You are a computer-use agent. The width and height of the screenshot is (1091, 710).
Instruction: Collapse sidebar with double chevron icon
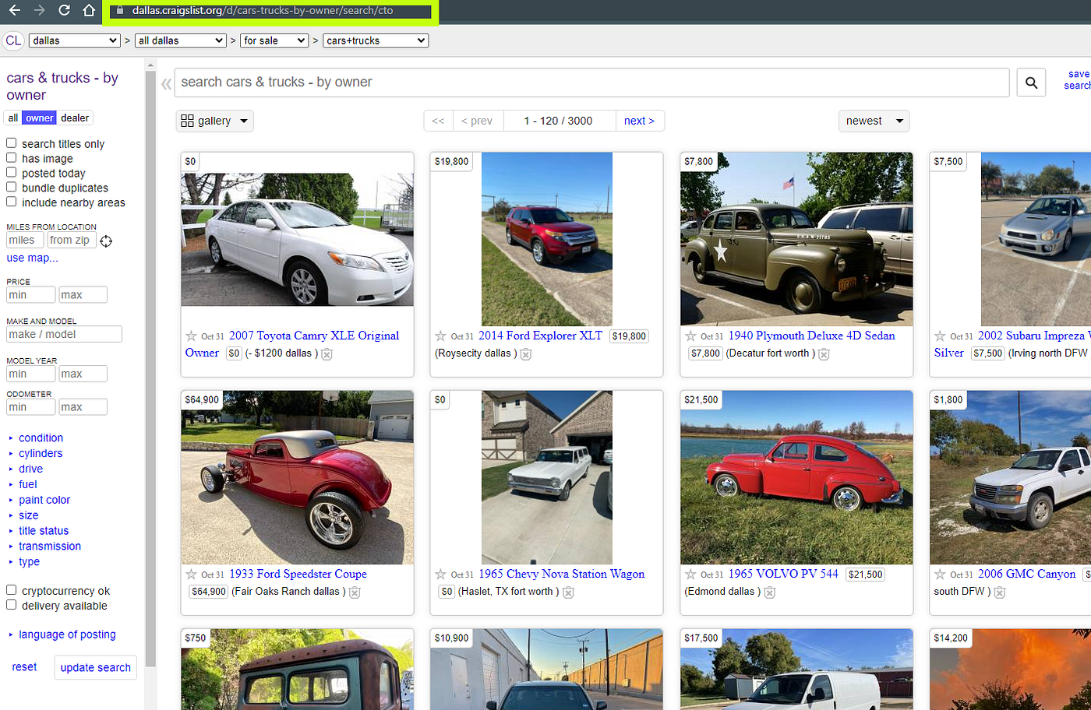[x=166, y=83]
